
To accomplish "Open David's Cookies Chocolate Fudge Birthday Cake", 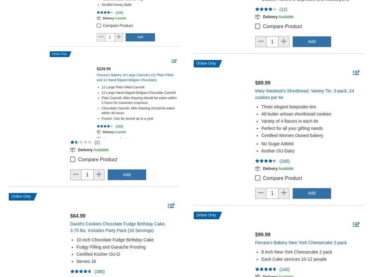I will click(118, 227).
